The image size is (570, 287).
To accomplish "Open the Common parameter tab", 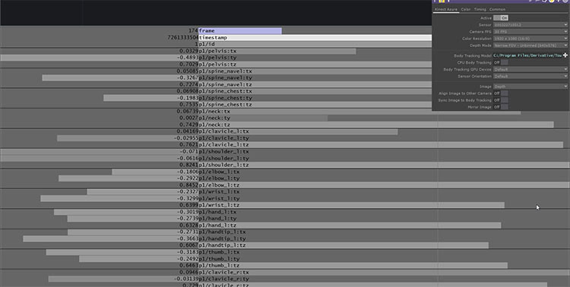I will (497, 9).
